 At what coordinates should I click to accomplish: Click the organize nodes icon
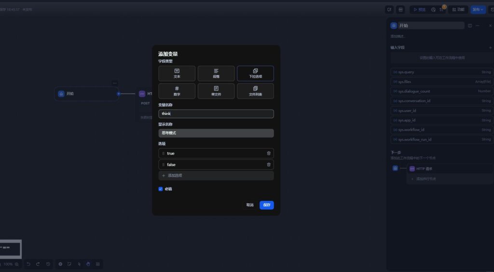pyautogui.click(x=97, y=264)
